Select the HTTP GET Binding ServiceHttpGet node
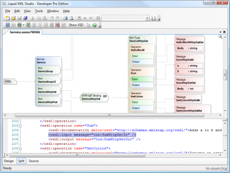The image size is (230, 173). [94, 97]
